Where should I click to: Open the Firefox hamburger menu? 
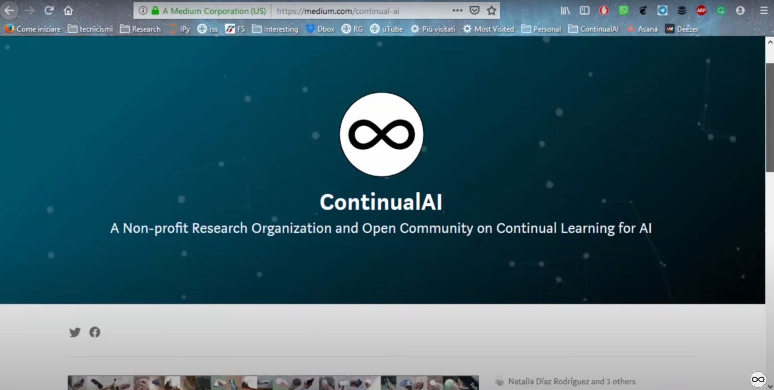pos(764,11)
